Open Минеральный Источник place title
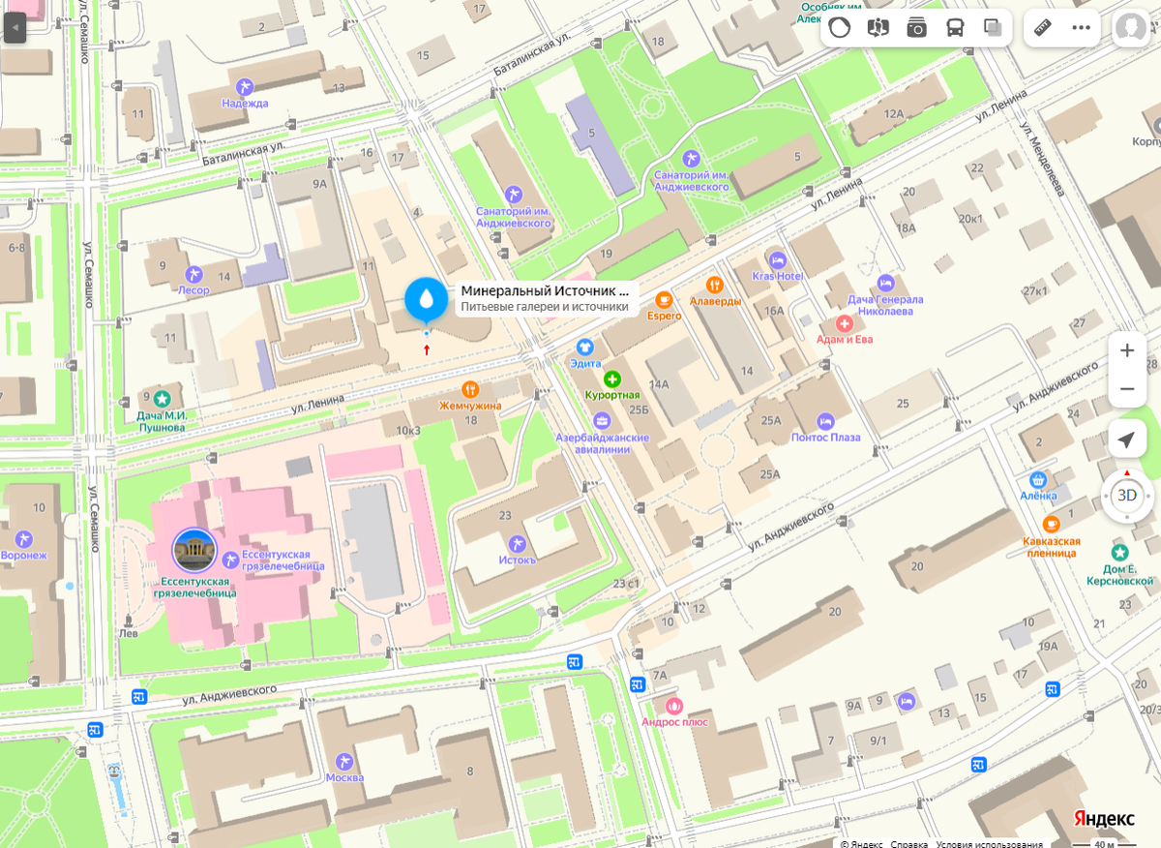 (x=545, y=289)
